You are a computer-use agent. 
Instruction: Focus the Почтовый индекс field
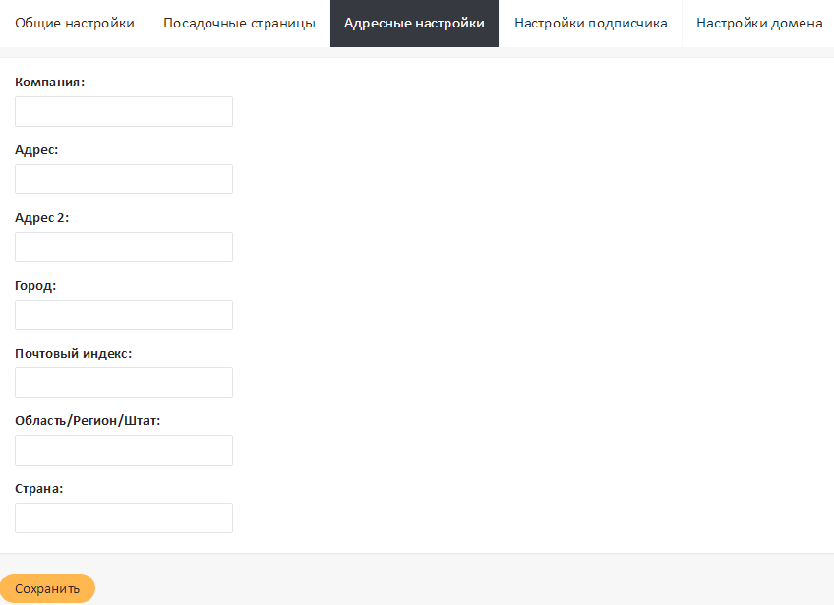[124, 383]
